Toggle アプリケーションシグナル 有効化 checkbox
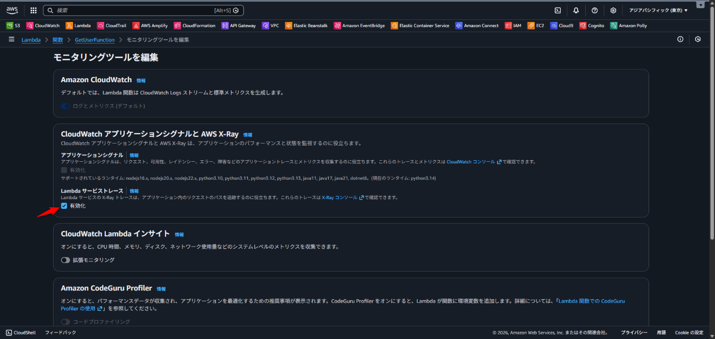Image resolution: width=715 pixels, height=339 pixels. tap(64, 169)
